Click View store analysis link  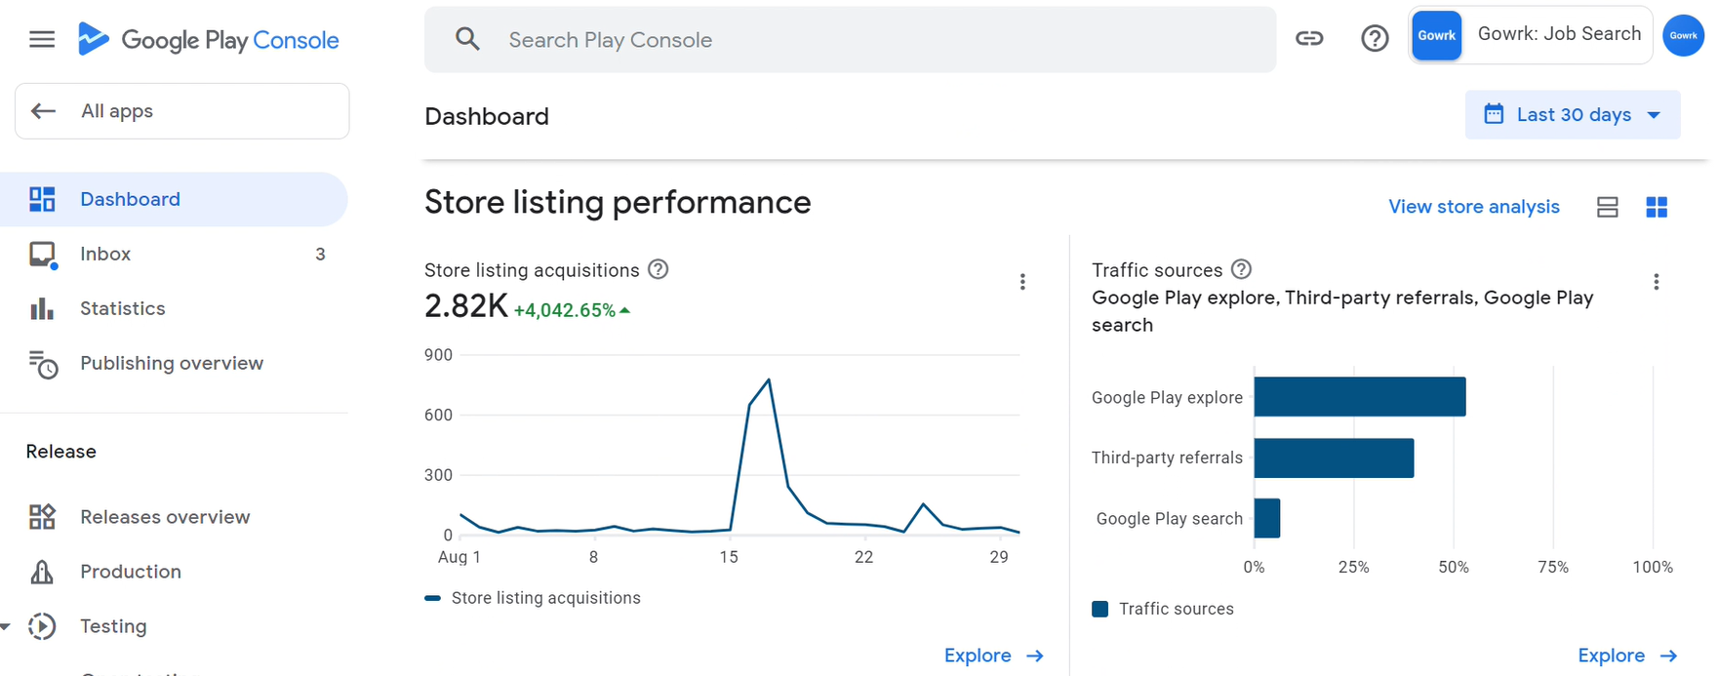(x=1474, y=207)
